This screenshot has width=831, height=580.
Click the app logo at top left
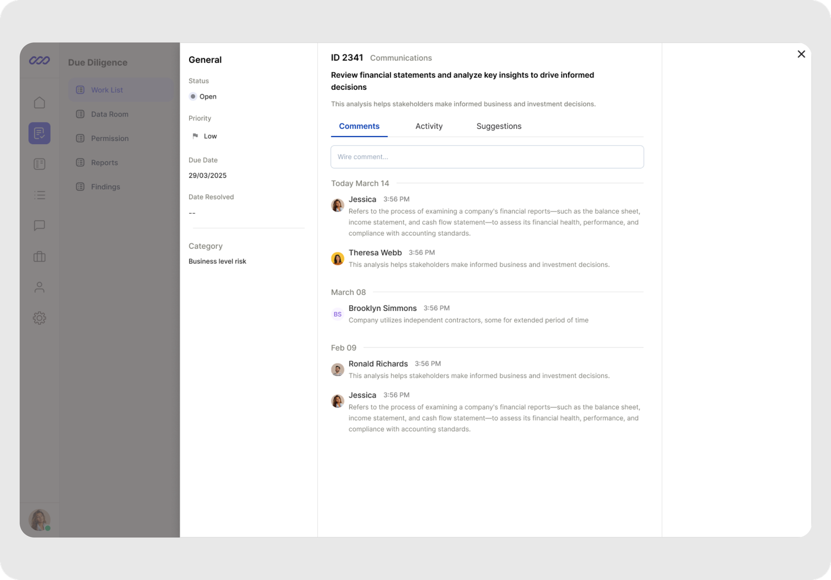click(x=39, y=61)
